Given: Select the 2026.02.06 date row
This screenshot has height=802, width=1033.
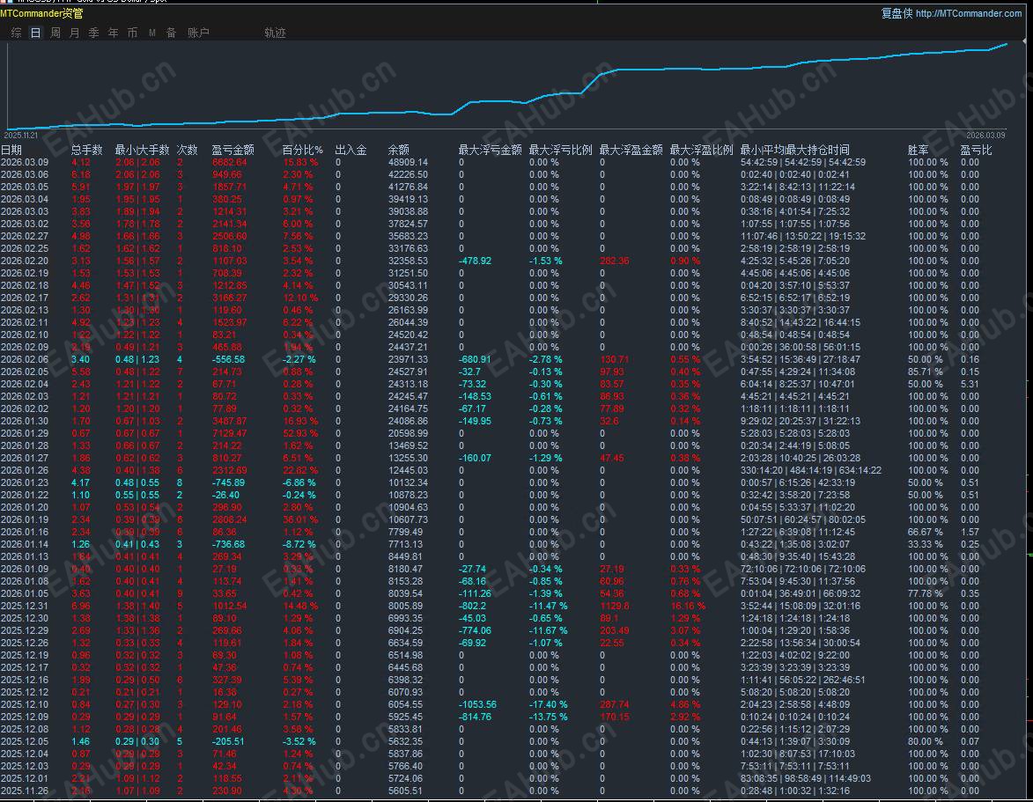Looking at the screenshot, I should tap(25, 359).
